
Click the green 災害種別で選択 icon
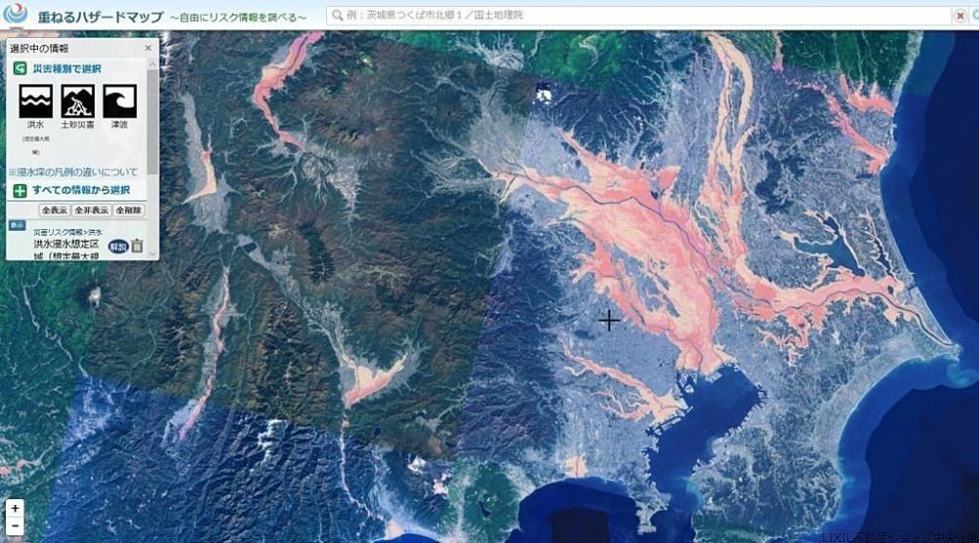(x=20, y=68)
